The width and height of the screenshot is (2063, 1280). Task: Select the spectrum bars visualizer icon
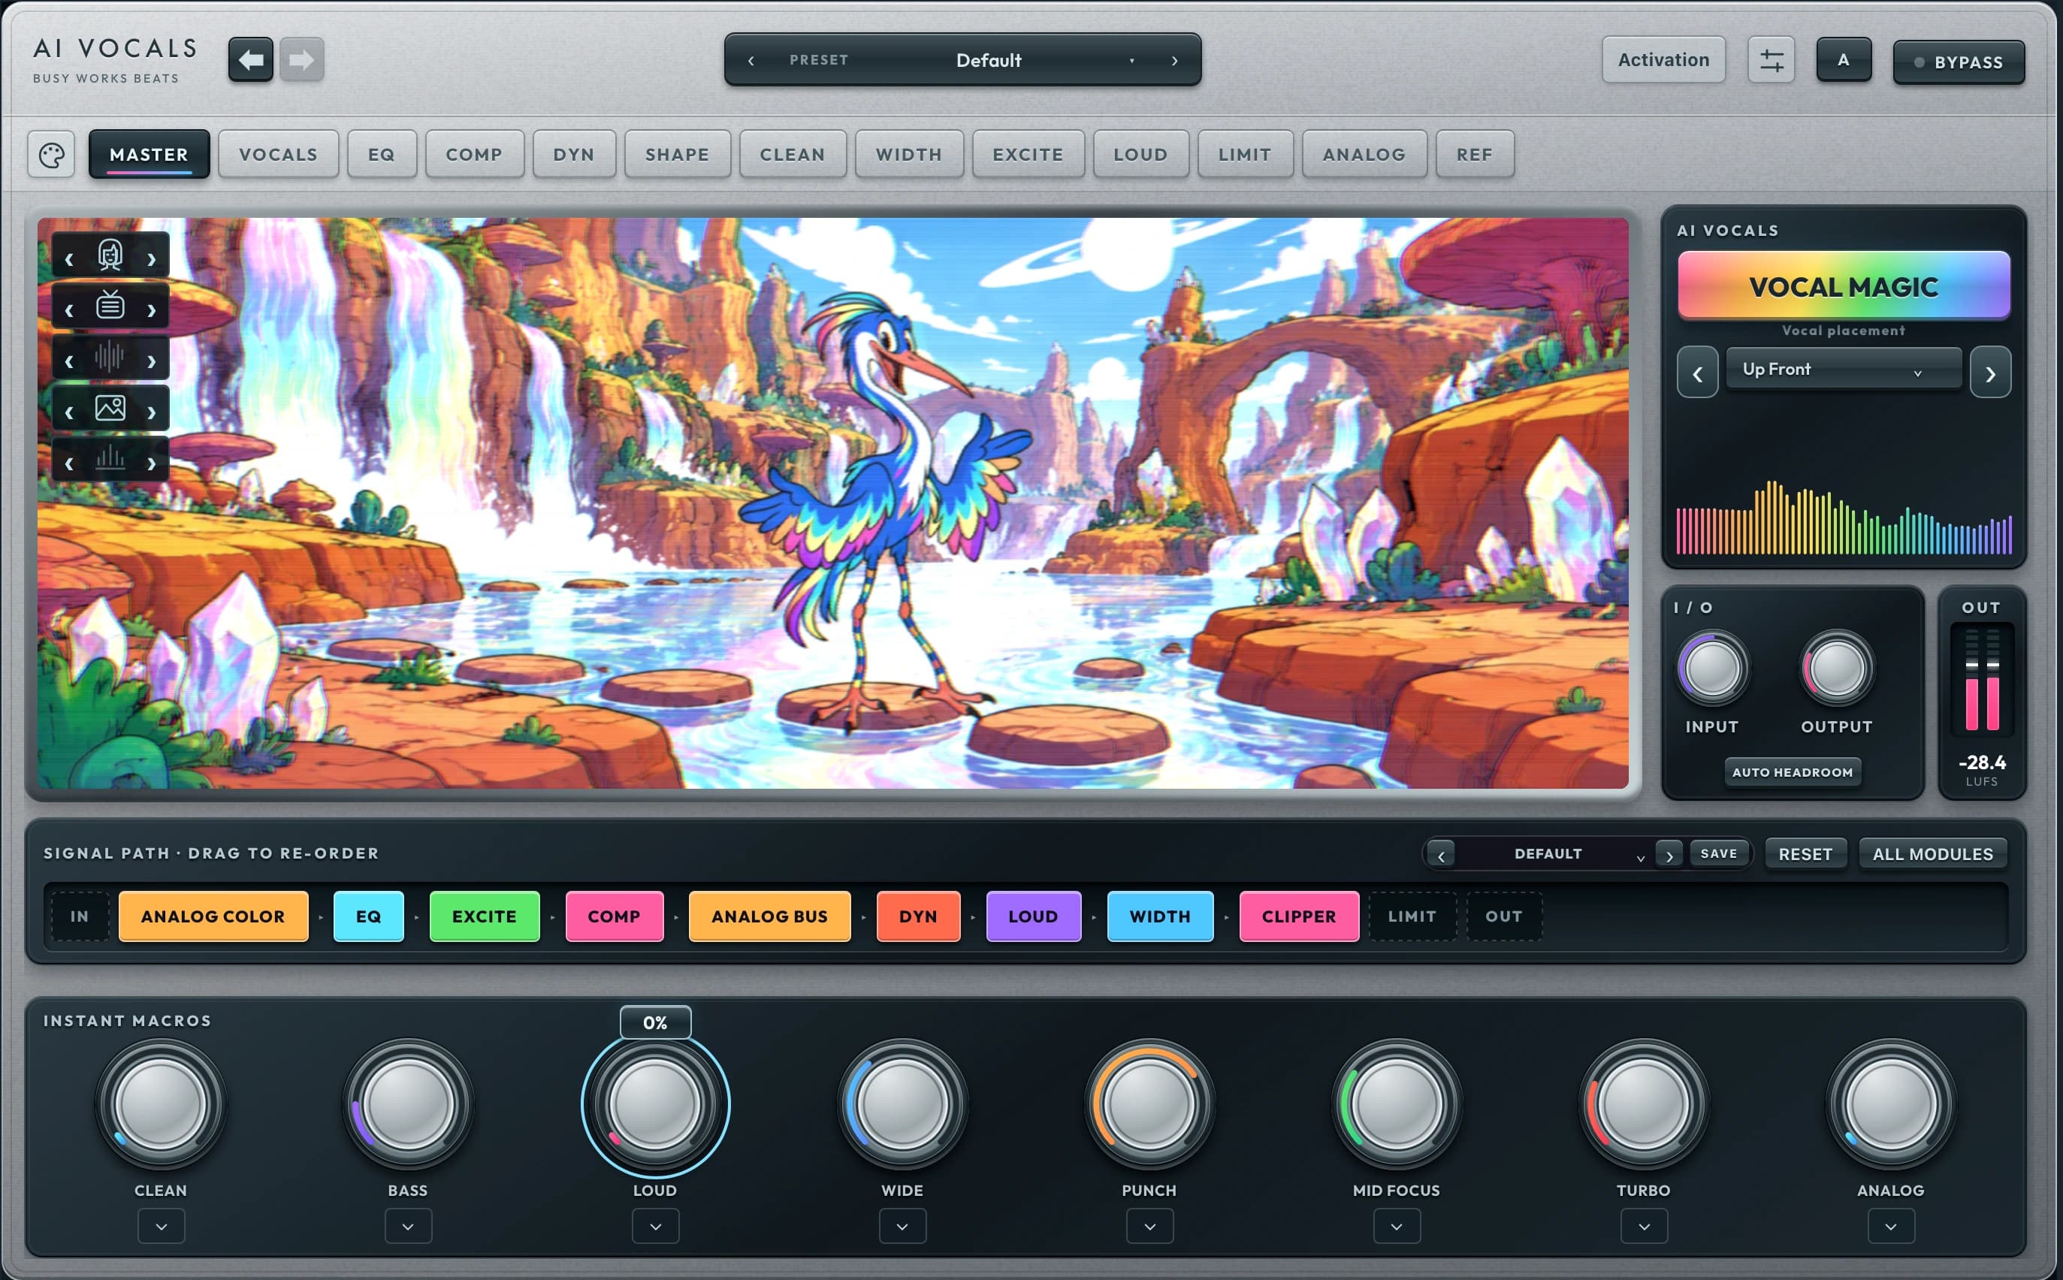click(x=110, y=460)
